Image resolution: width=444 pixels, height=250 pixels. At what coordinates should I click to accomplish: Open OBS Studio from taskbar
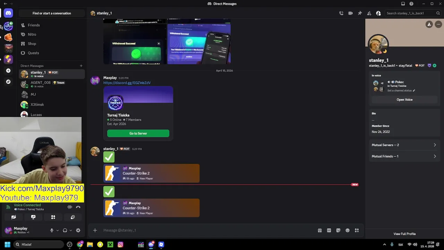click(x=70, y=244)
